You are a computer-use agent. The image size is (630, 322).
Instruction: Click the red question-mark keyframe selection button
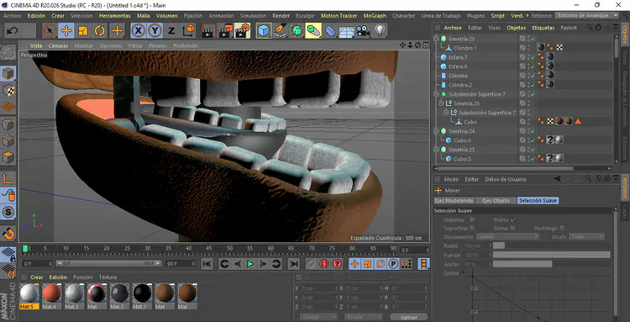pos(338,264)
